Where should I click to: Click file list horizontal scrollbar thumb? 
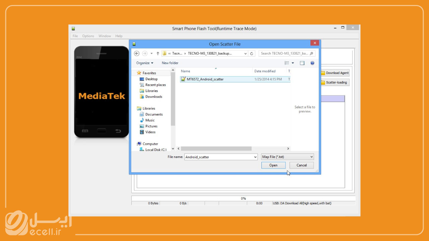216,149
